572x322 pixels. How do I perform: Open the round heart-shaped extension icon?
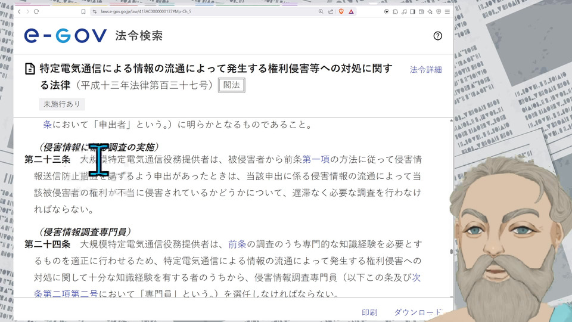pos(386,12)
